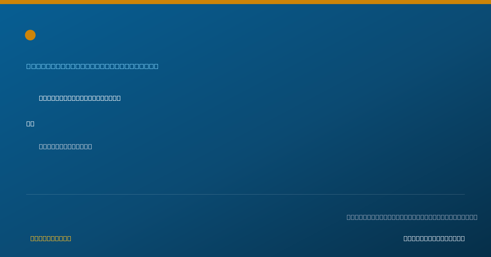The height and width of the screenshot is (257, 491).
Task: Click the light blue heading line
Action: click(92, 66)
